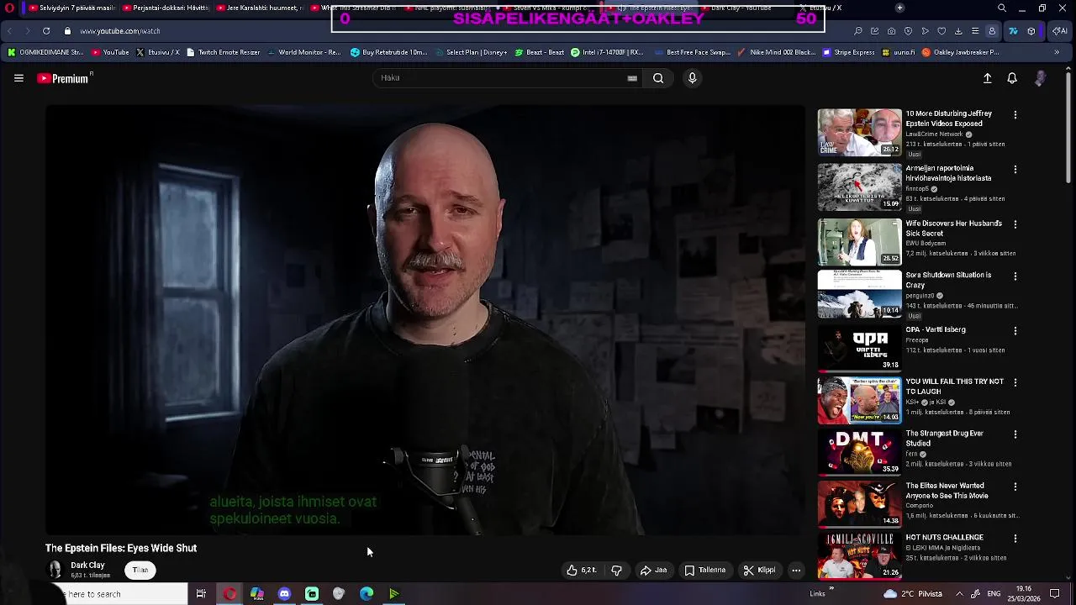Dislike the video with thumbs down
The image size is (1076, 605).
click(616, 570)
